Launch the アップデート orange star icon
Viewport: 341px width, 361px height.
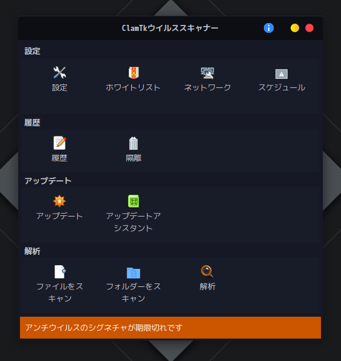click(59, 201)
